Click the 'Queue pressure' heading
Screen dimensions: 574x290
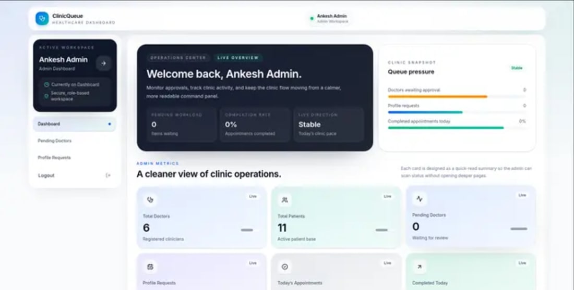(x=411, y=72)
